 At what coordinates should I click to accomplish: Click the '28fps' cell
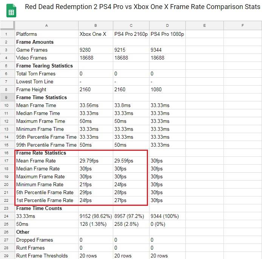[x=131, y=192]
